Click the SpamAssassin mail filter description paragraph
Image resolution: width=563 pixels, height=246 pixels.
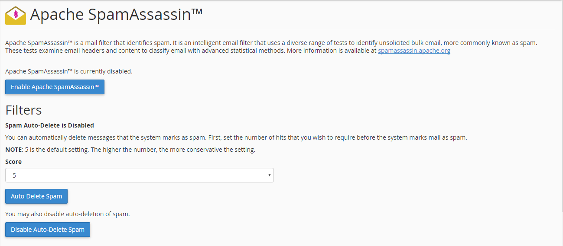[271, 47]
